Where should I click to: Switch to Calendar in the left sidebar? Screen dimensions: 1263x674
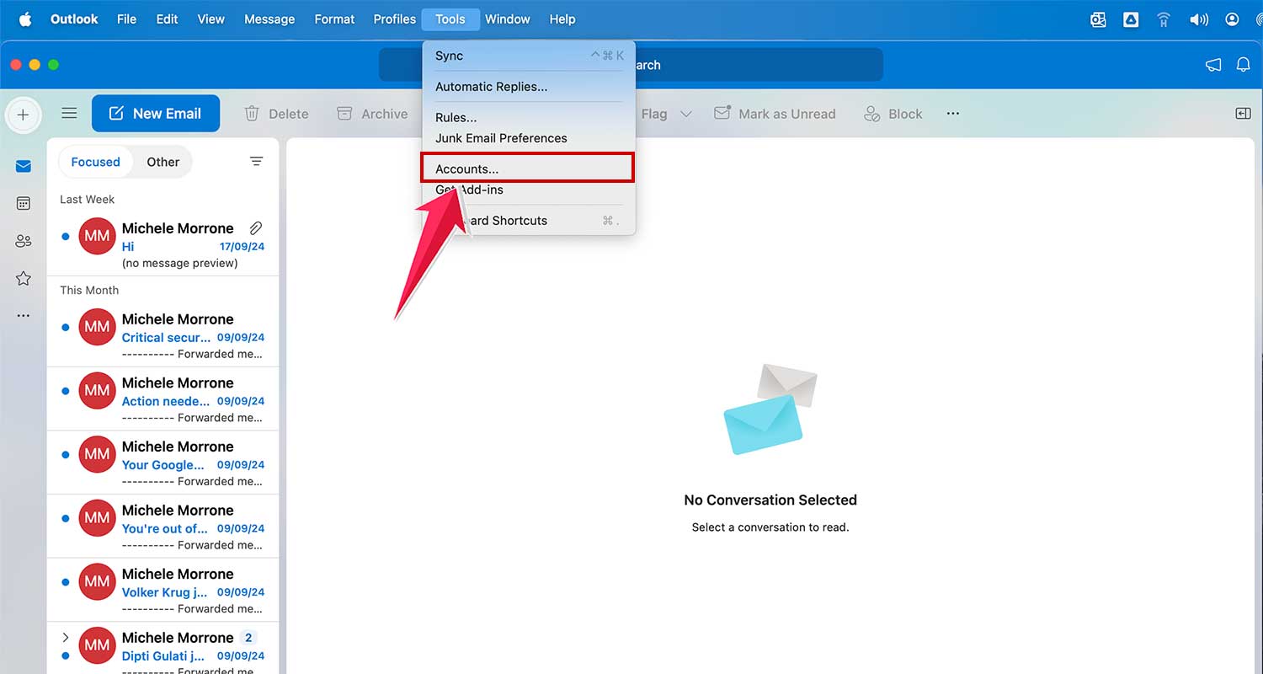click(x=23, y=203)
